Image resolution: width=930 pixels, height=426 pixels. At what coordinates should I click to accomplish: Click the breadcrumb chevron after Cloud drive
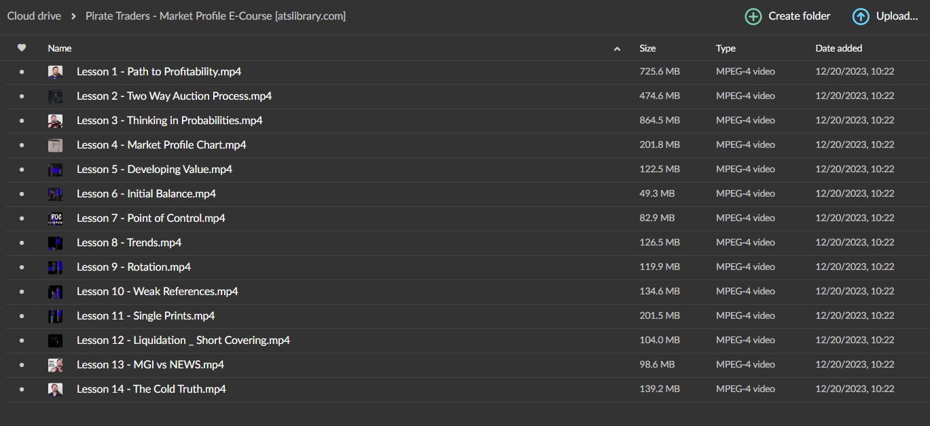click(x=73, y=16)
